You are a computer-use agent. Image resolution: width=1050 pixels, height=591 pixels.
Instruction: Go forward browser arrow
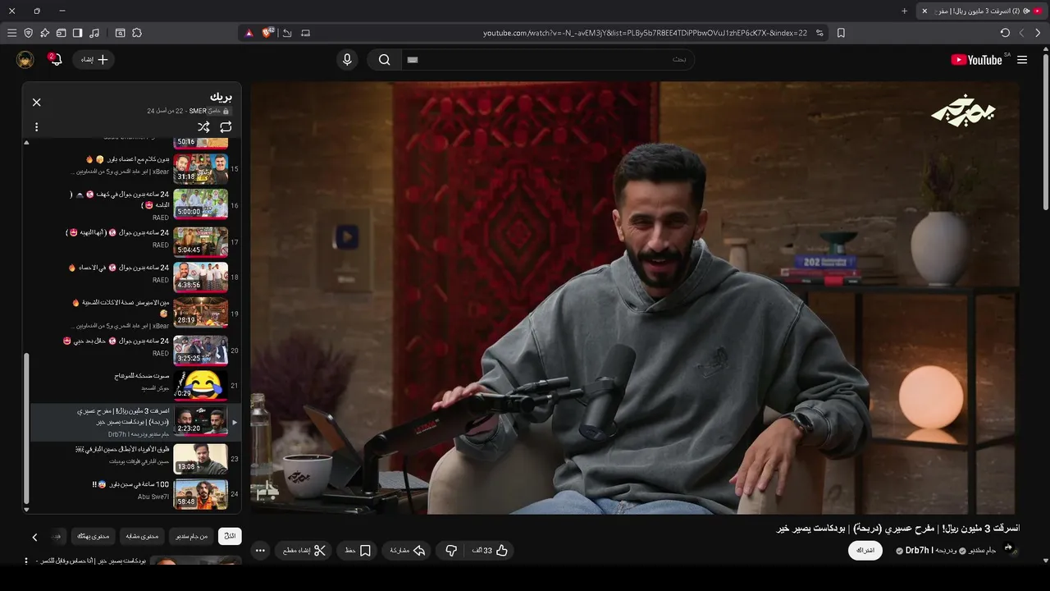coord(1021,33)
